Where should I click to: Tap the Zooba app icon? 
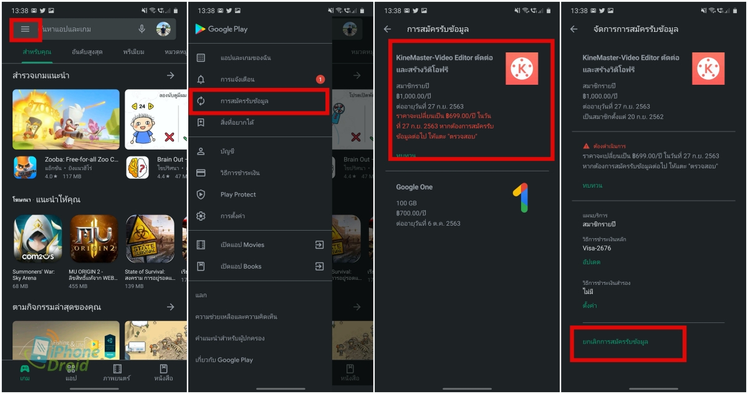24,167
